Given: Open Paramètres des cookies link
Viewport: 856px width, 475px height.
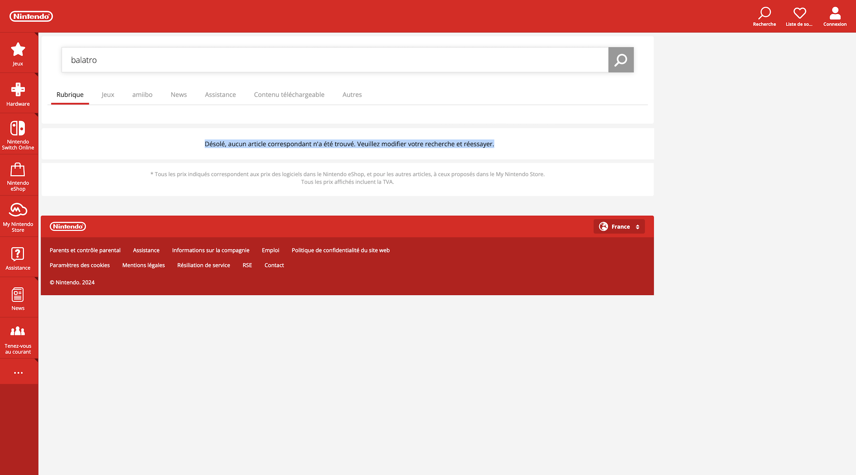Looking at the screenshot, I should point(80,265).
